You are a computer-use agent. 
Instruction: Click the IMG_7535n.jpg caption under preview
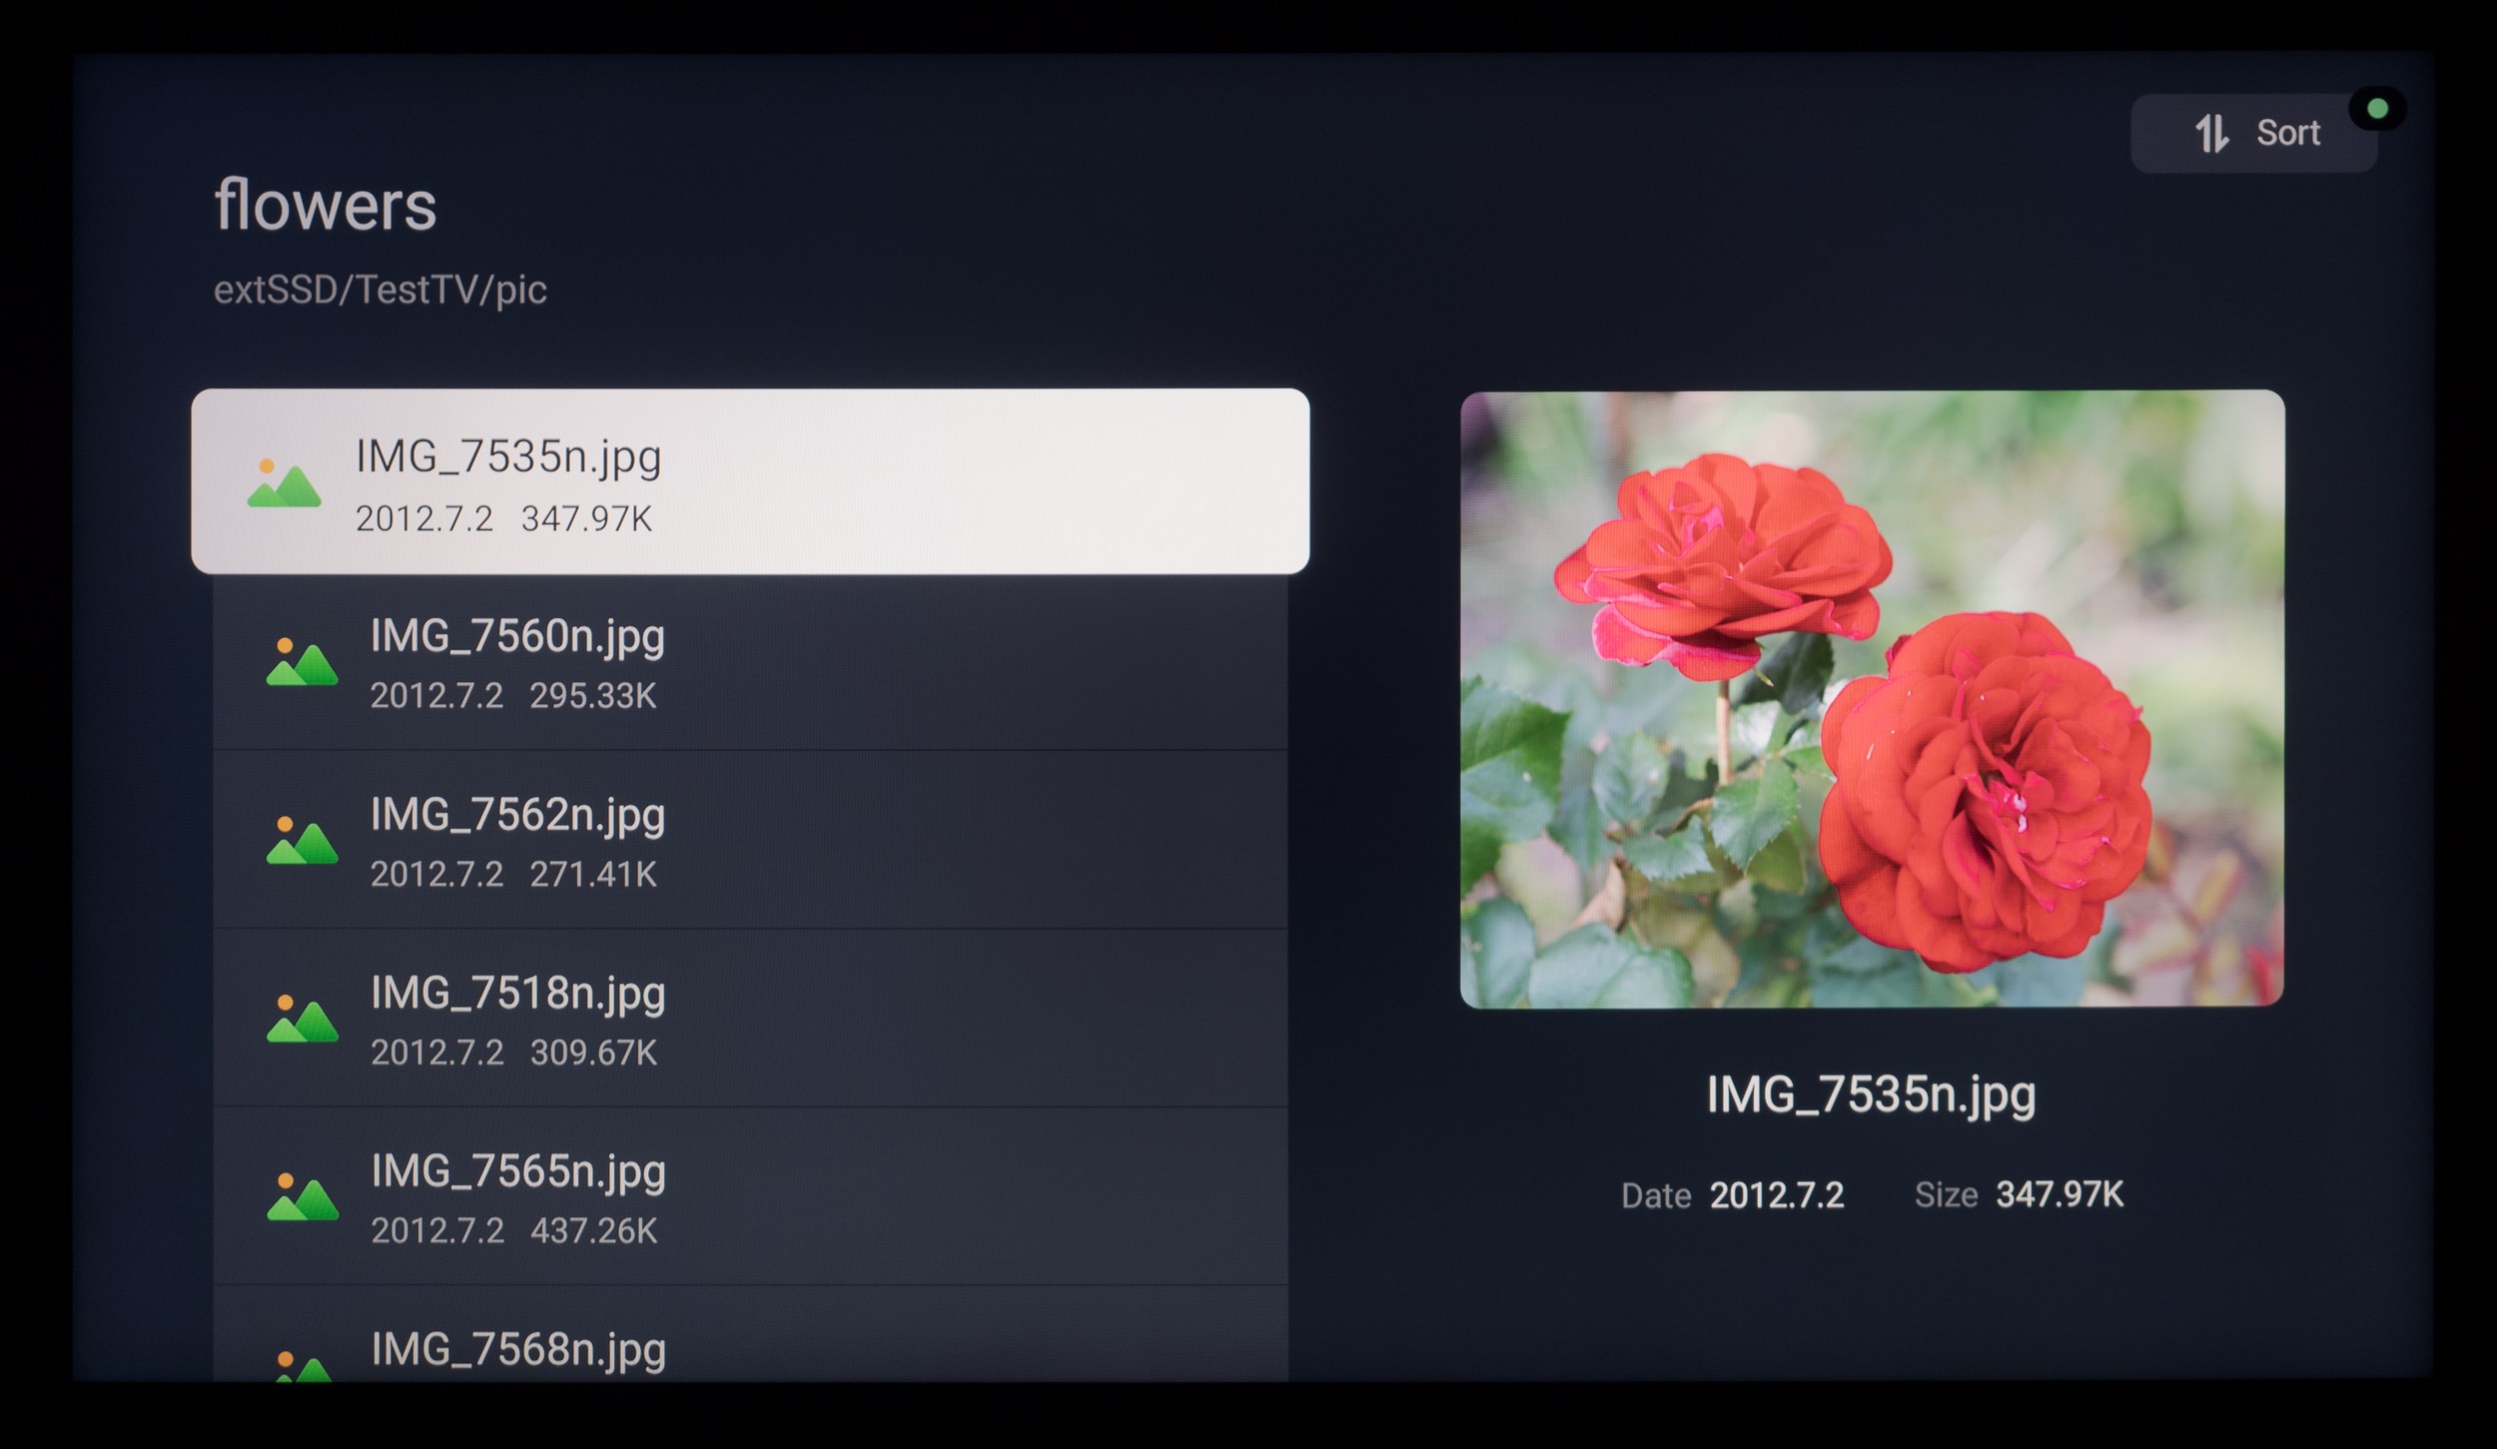(x=1871, y=1095)
